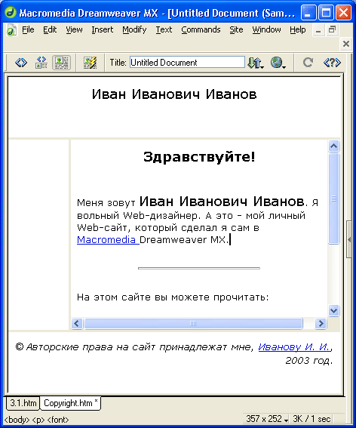Open Reference panel icon

tap(332, 63)
